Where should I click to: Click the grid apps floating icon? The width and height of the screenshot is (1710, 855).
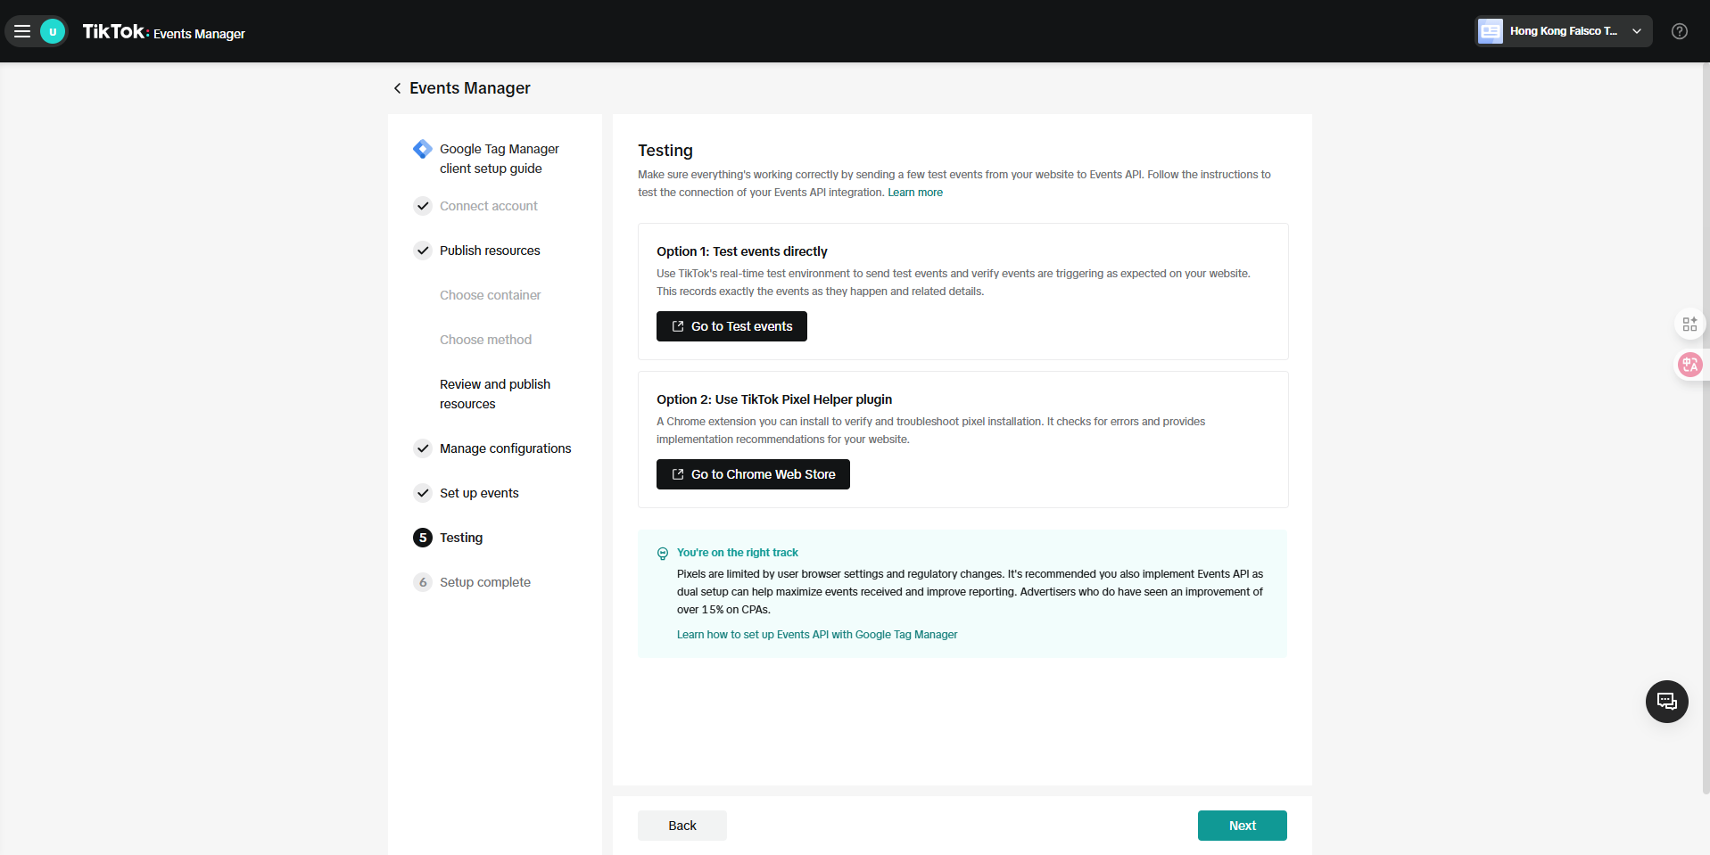1689,325
